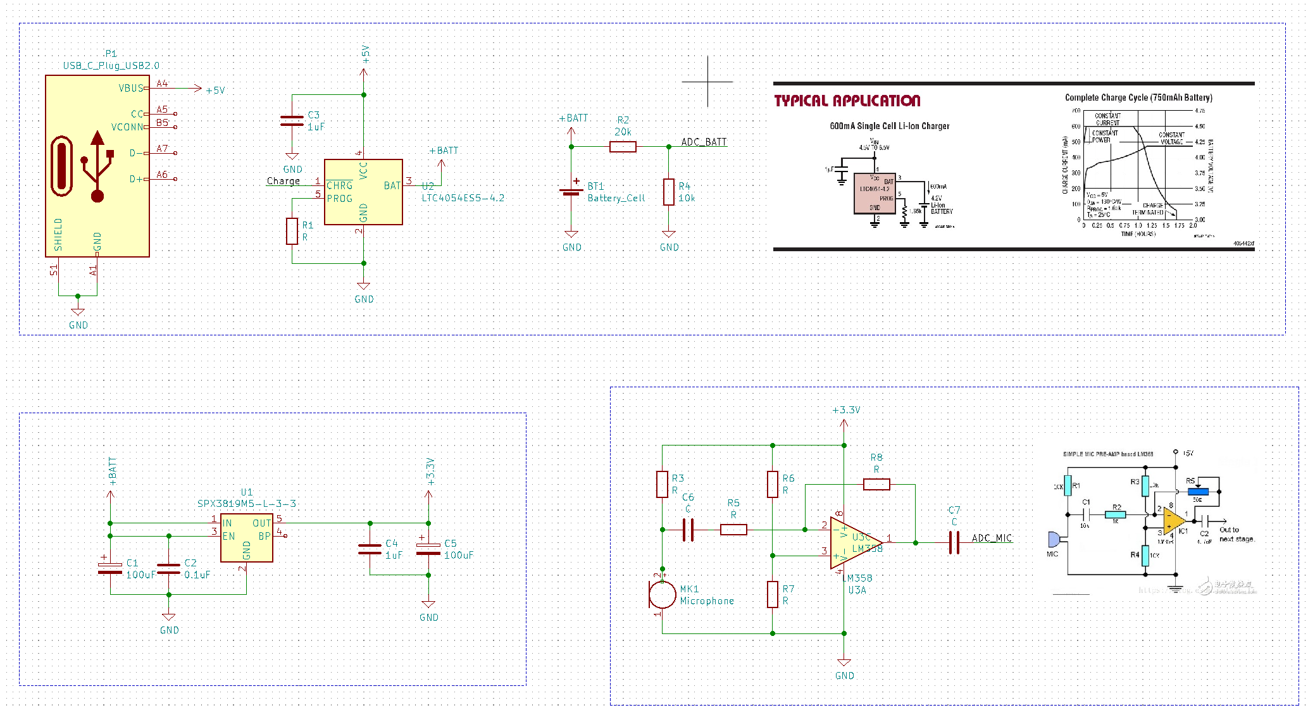Click the SHIELD pin name on the USB connector
The height and width of the screenshot is (710, 1308).
click(58, 234)
